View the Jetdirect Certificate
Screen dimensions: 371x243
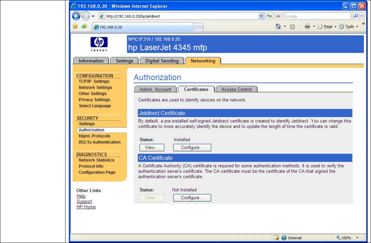(152, 147)
